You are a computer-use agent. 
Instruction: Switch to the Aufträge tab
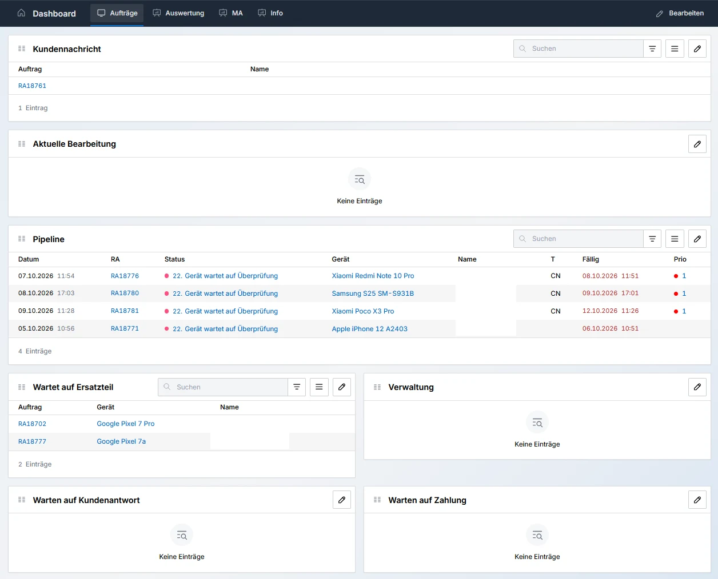[117, 13]
